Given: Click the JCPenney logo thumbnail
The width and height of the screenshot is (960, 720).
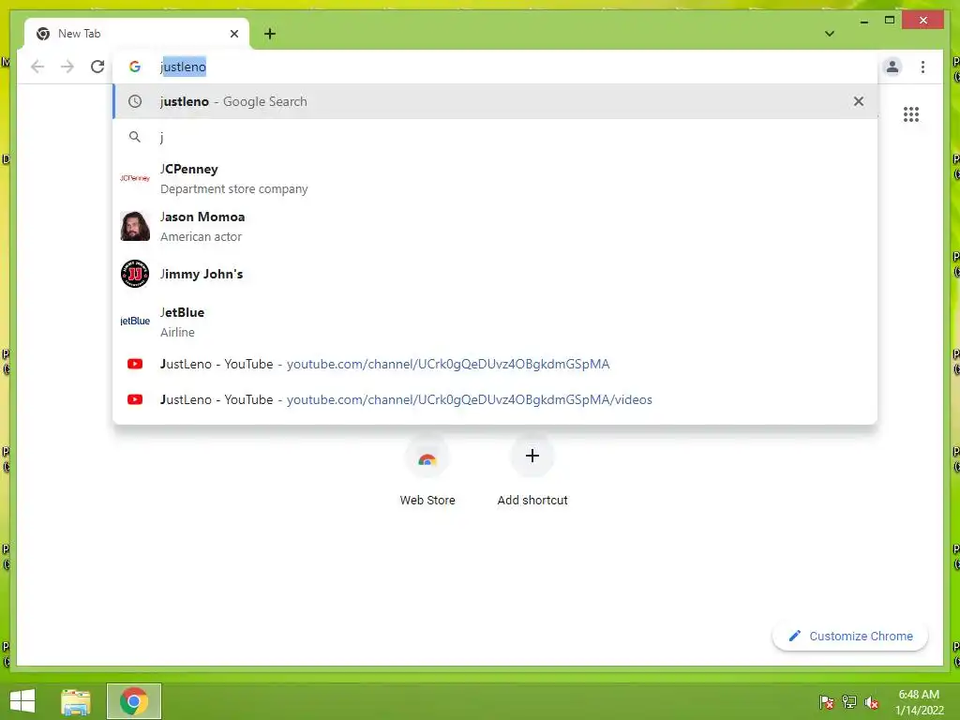Looking at the screenshot, I should click(135, 178).
